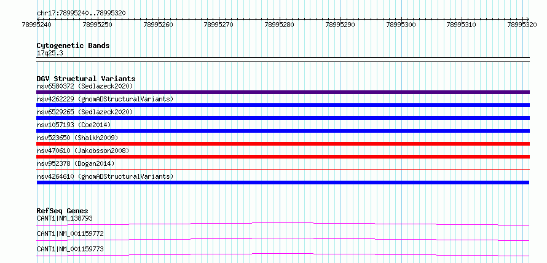The image size is (547, 263).
Task: Click the chr17:78995240..78995320 region label
Action: (81, 13)
